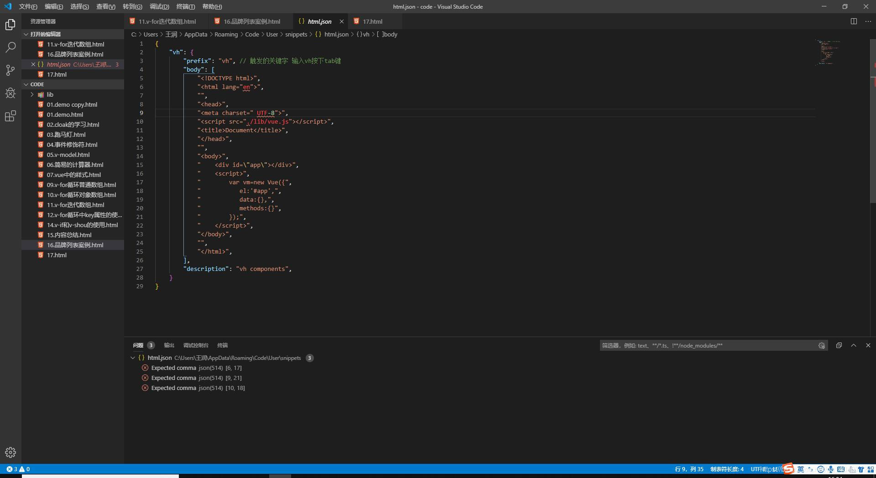Open the Debug view in activity bar

pos(10,93)
